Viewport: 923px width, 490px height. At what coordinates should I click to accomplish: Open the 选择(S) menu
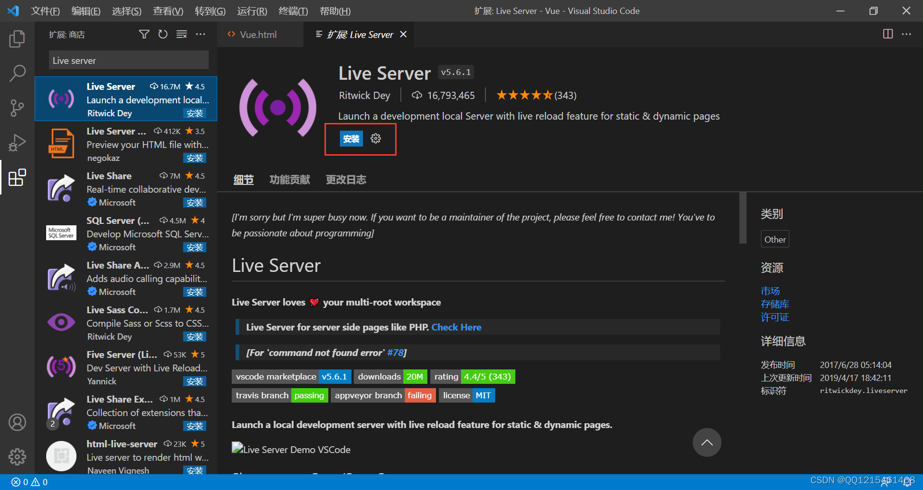click(126, 11)
